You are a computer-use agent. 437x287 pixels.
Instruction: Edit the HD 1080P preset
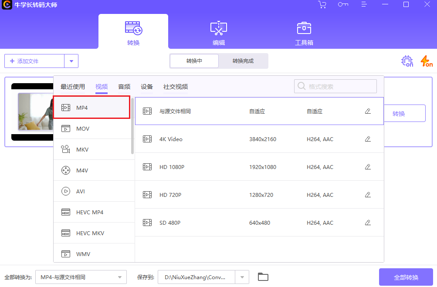point(368,167)
